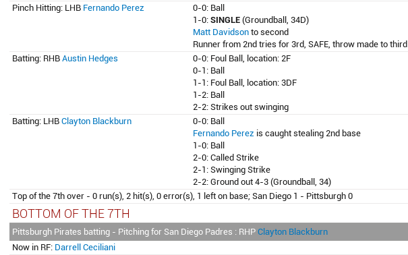Open Clayton Blackburn link in gray pitching bar
Image resolution: width=408 pixels, height=255 pixels.
tap(293, 231)
